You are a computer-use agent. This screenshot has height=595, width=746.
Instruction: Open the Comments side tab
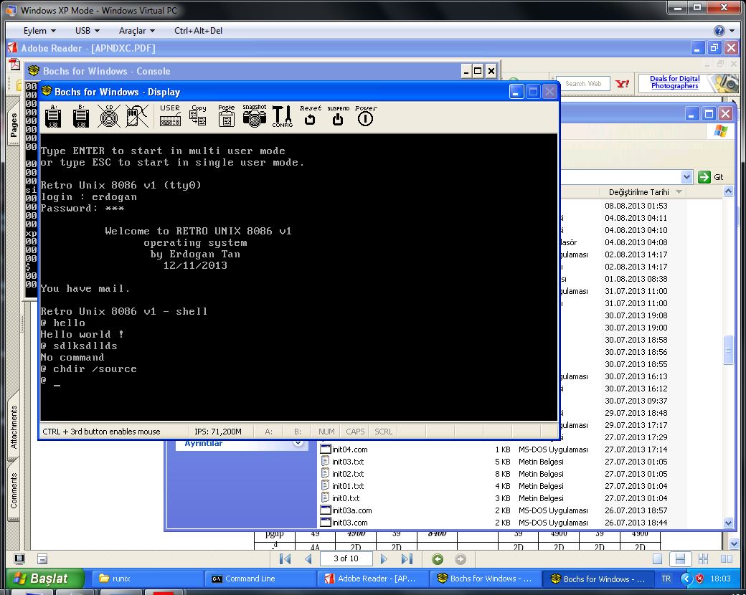click(14, 490)
